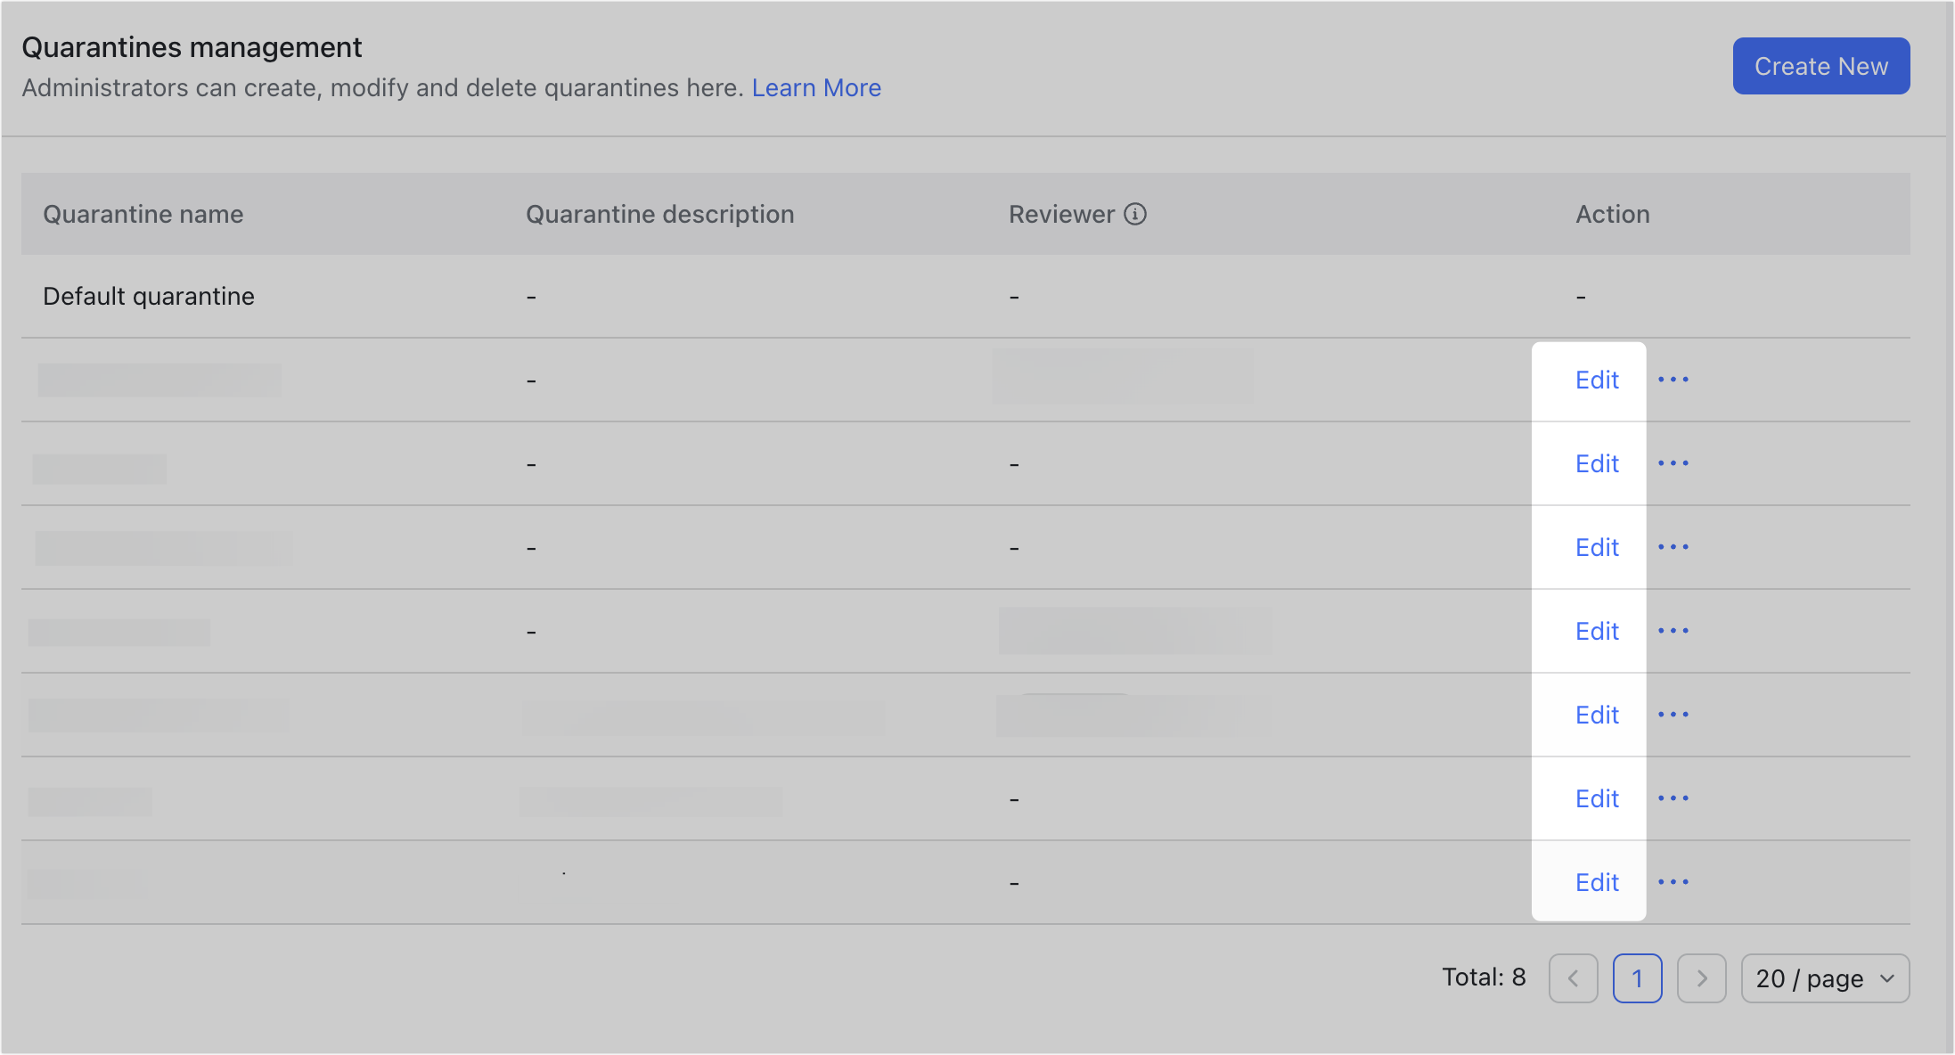
Task: Click the three-dot icon on the sixth row
Action: pyautogui.click(x=1673, y=714)
